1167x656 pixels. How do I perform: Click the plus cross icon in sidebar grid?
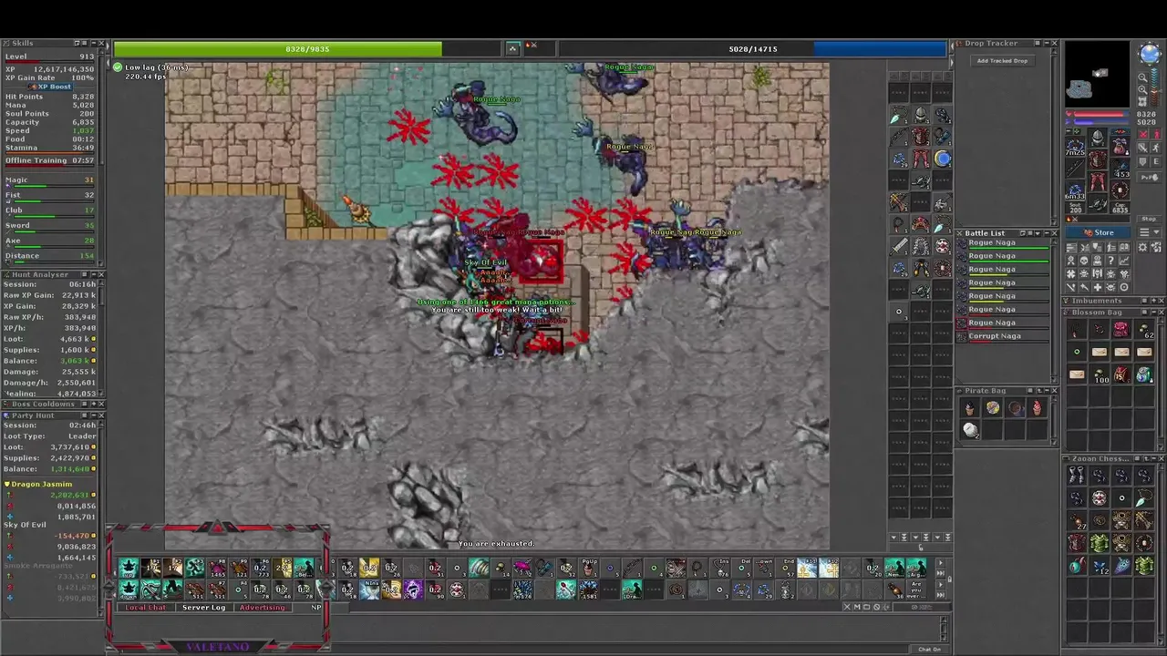tap(1097, 287)
